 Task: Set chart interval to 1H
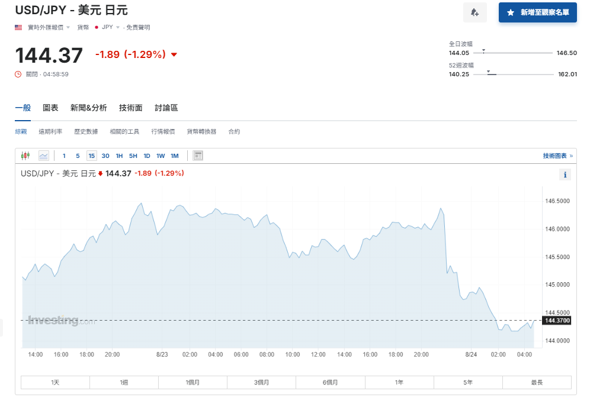(119, 156)
